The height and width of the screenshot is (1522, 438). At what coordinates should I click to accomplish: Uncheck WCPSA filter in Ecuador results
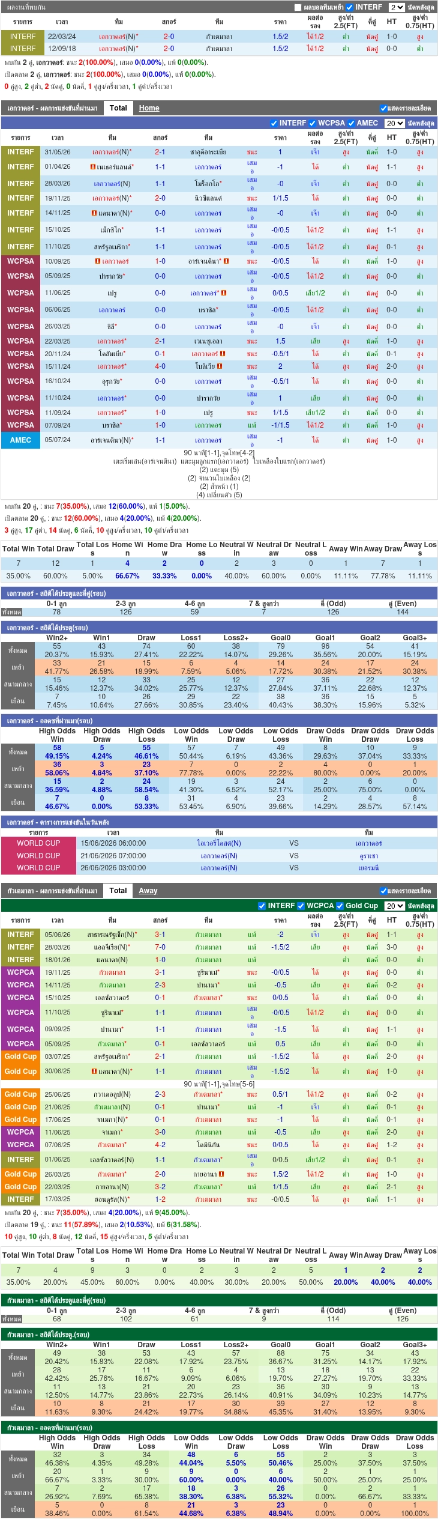coord(312,123)
